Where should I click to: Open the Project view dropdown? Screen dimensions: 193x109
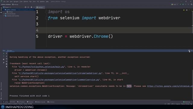pos(7,7)
